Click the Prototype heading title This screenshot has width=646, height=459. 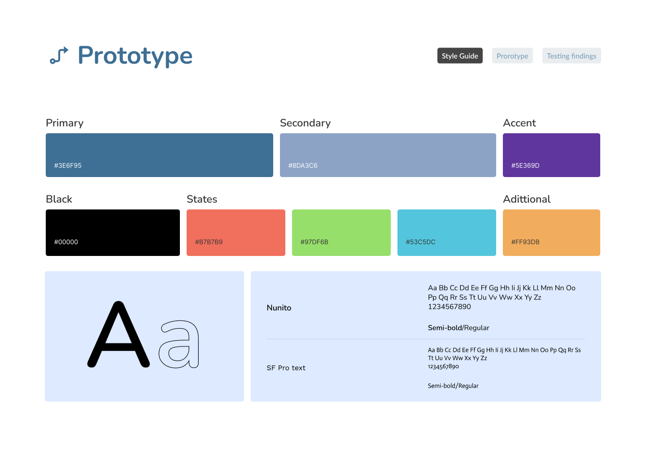coord(135,56)
